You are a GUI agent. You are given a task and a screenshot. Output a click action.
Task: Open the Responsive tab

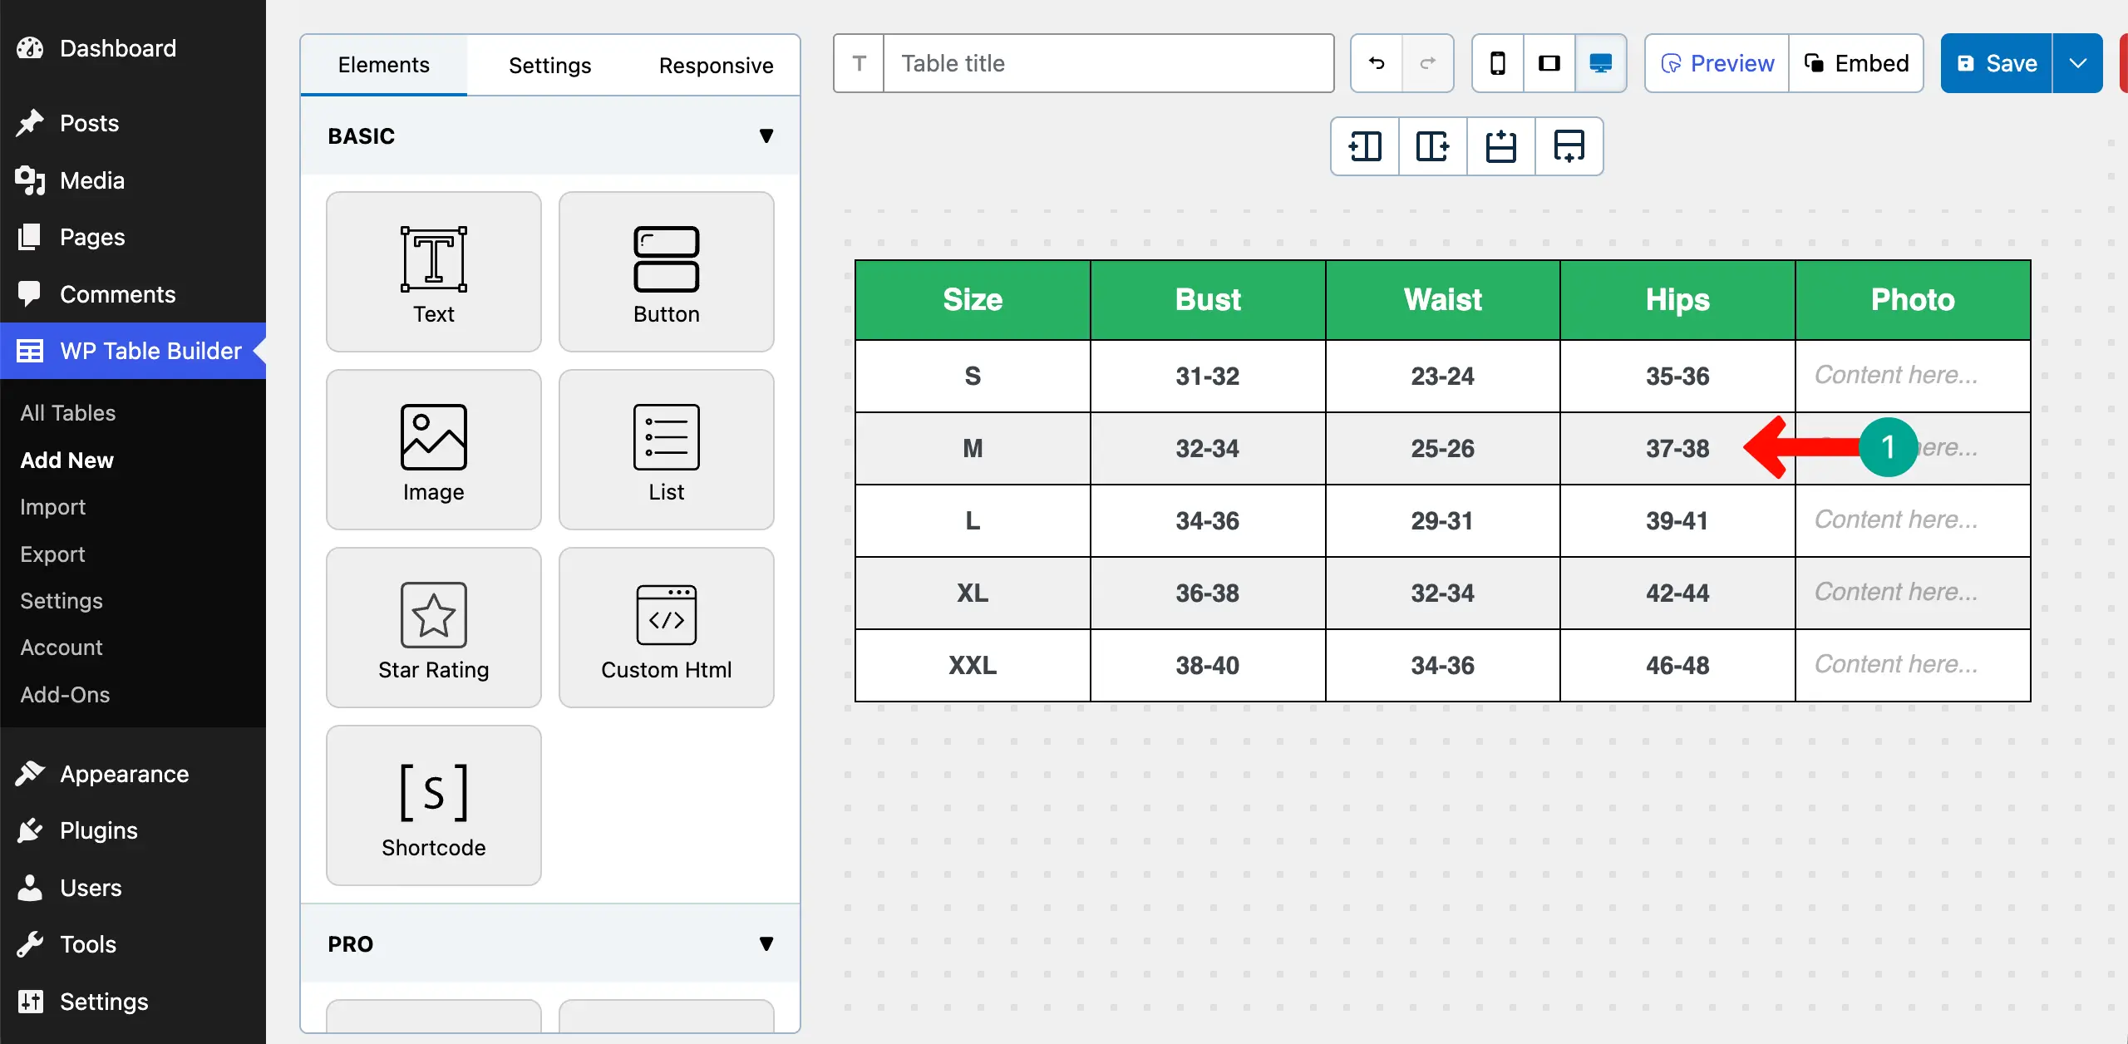716,65
